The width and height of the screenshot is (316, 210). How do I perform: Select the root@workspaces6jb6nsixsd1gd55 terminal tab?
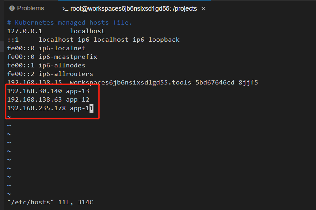tap(133, 9)
